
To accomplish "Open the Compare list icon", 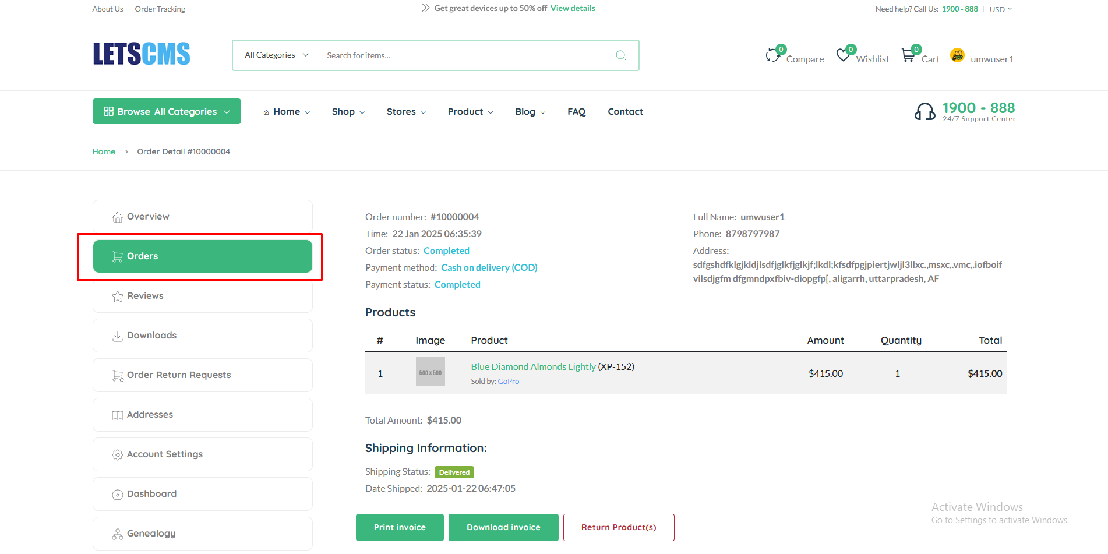I will pyautogui.click(x=773, y=55).
